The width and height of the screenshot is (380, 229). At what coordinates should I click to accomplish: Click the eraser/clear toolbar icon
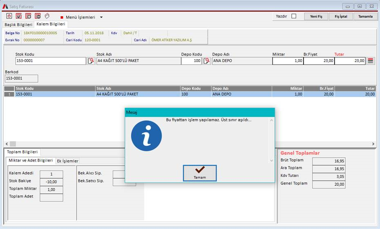pos(47,16)
